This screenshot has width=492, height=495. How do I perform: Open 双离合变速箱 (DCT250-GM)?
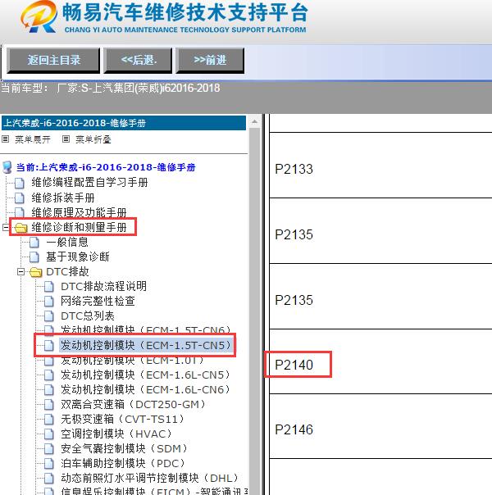(x=134, y=404)
